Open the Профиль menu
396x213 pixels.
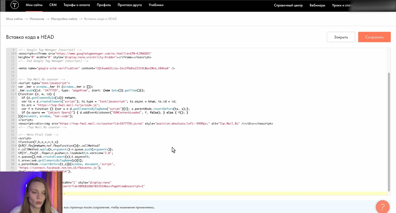coord(104,5)
